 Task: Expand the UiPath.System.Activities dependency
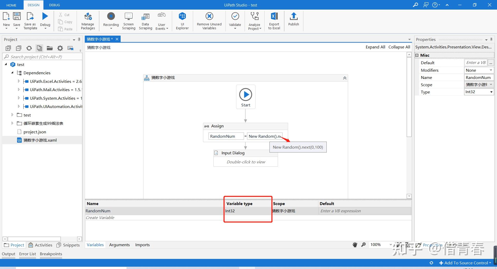pyautogui.click(x=19, y=98)
